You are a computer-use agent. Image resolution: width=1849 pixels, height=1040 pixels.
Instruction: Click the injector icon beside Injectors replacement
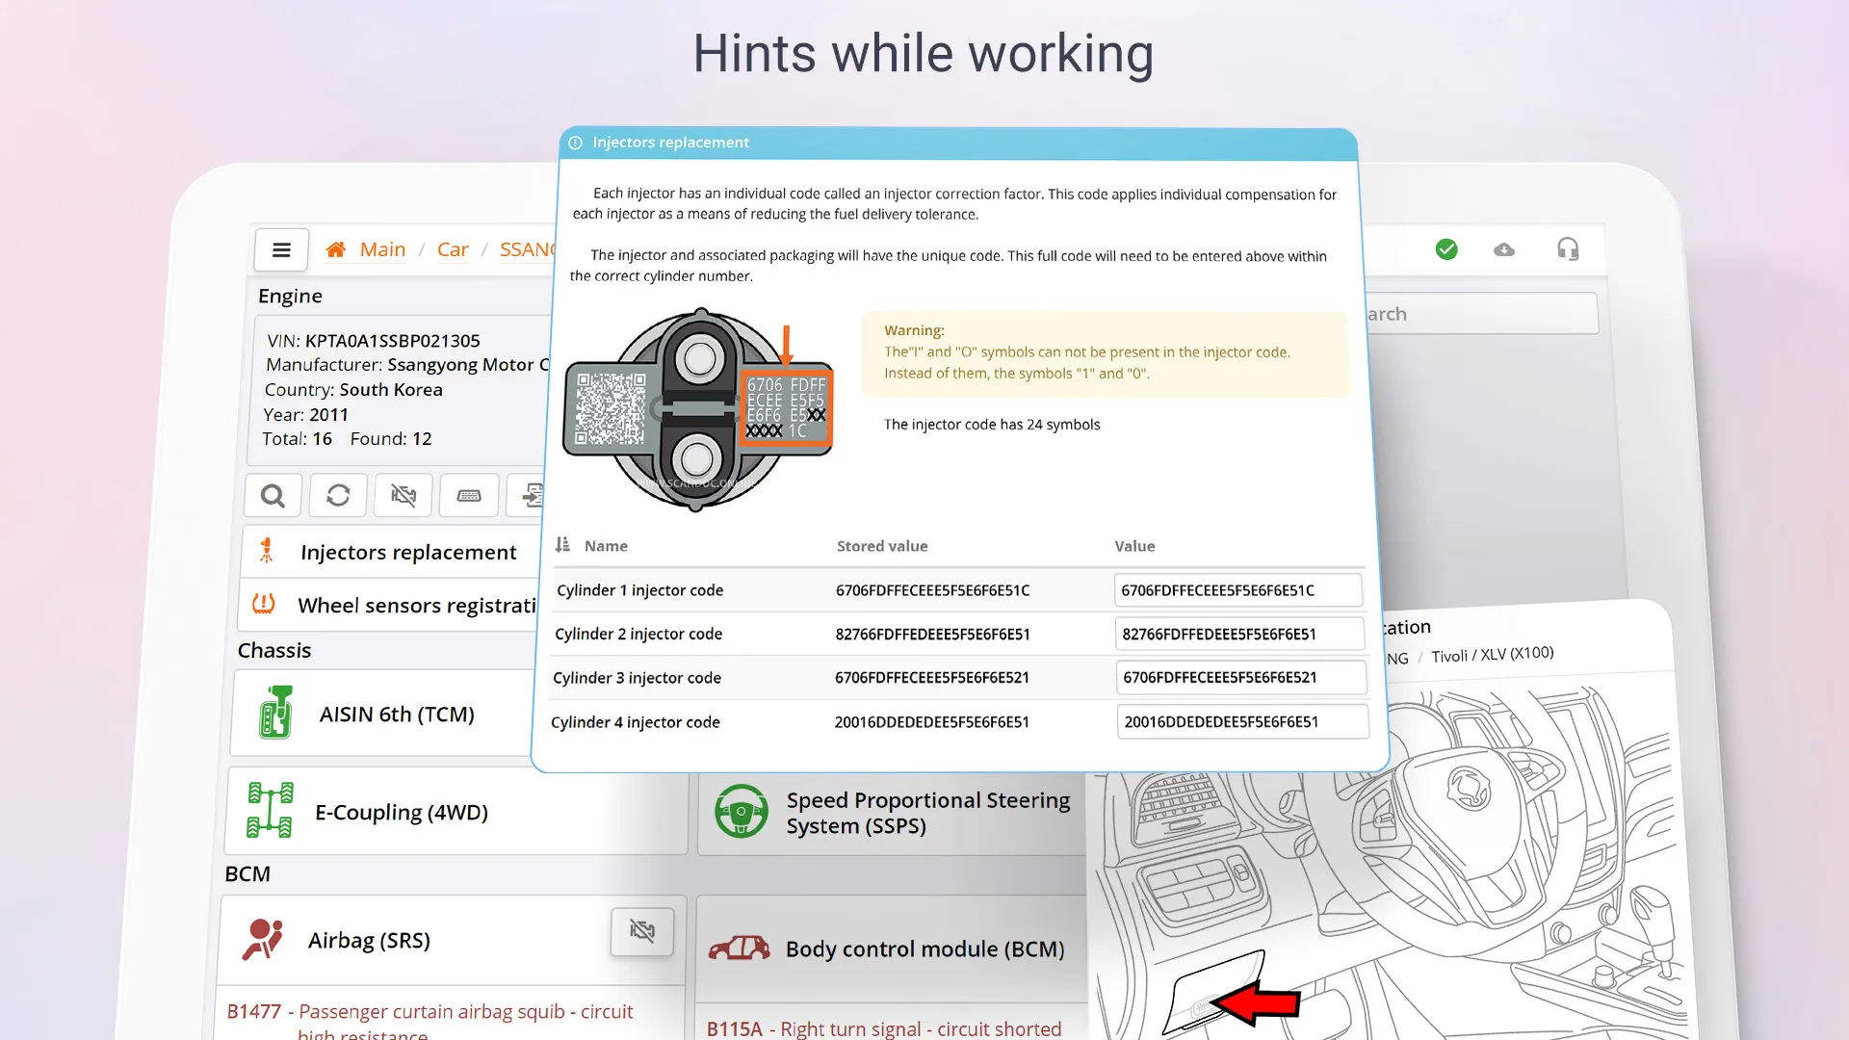tap(267, 551)
